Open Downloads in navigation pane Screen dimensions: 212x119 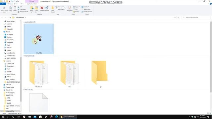(x=10, y=42)
